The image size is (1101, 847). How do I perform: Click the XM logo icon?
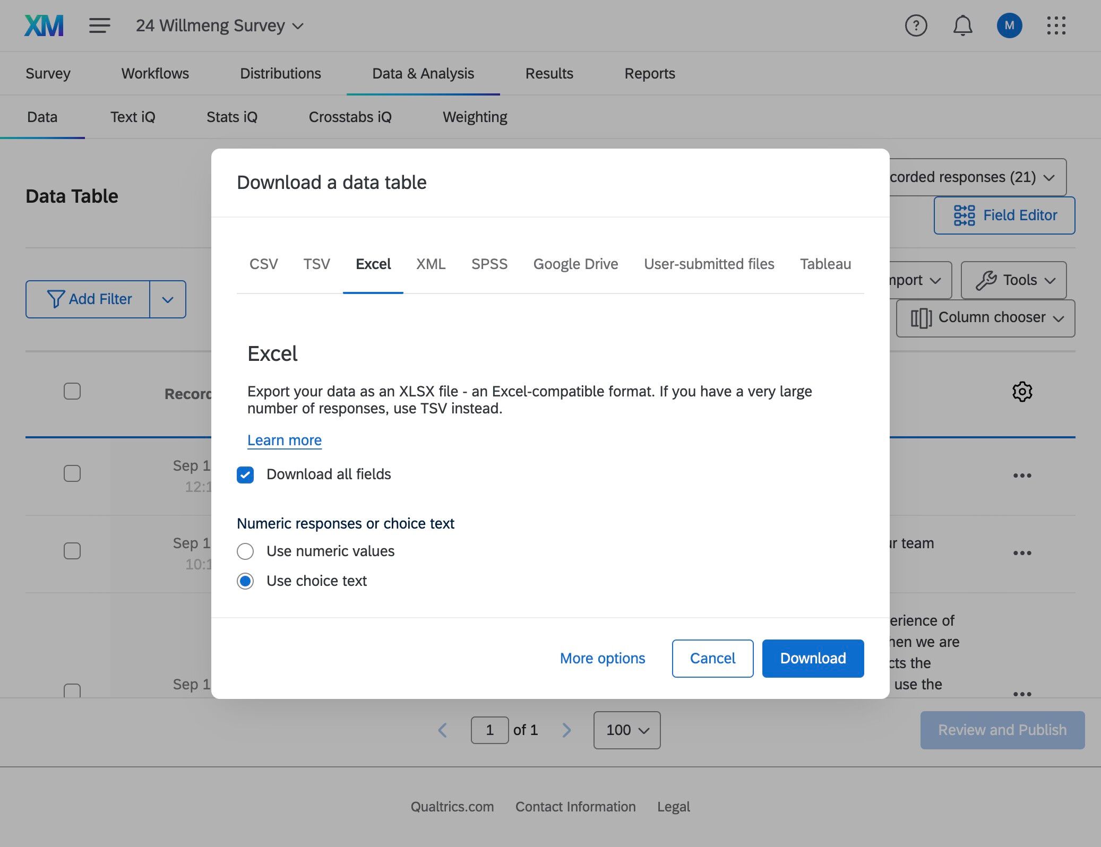pyautogui.click(x=44, y=25)
